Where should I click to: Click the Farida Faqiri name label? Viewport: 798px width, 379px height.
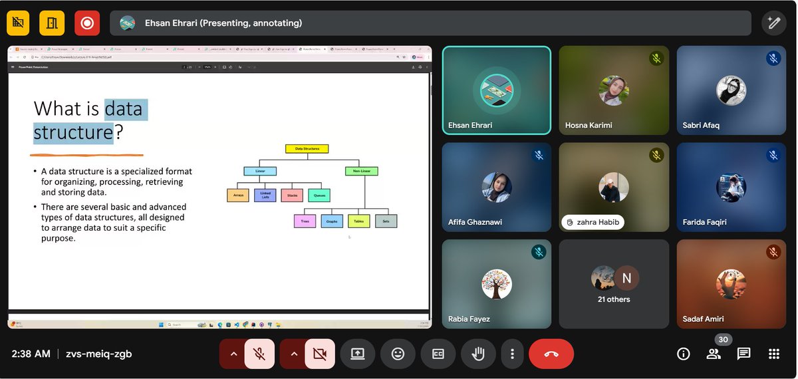705,222
